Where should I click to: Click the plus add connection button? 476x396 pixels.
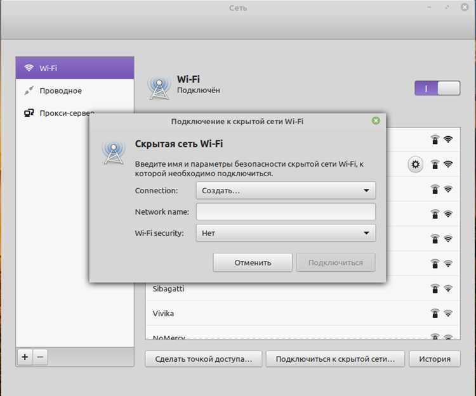25,357
